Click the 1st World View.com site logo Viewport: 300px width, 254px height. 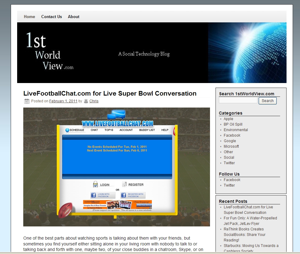coord(50,51)
